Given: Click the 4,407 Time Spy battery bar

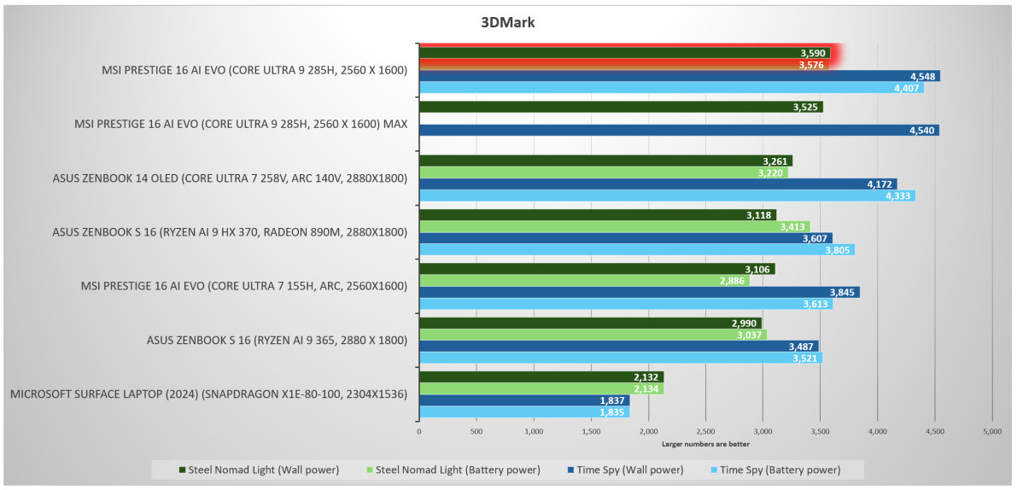Looking at the screenshot, I should pos(671,88).
